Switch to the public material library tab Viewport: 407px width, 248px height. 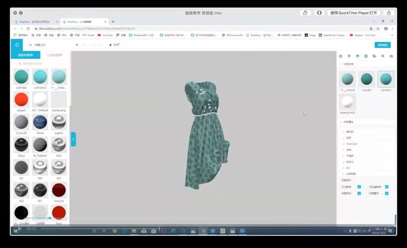pos(55,55)
